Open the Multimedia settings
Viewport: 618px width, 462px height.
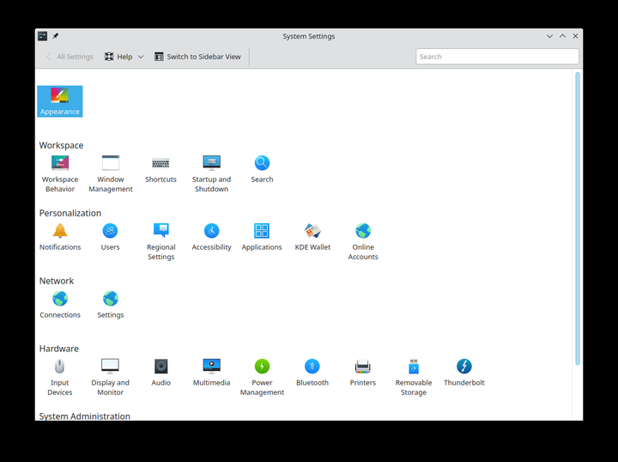coord(212,373)
